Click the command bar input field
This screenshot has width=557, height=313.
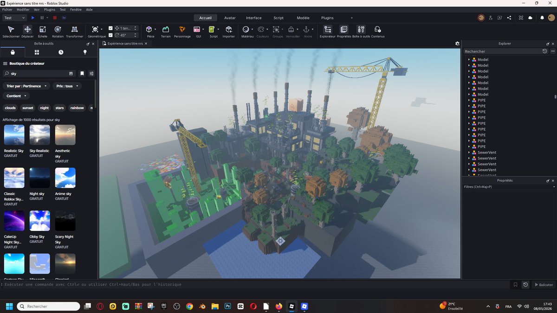(255, 285)
